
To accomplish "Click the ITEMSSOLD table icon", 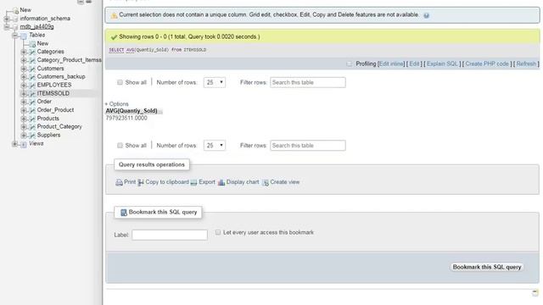I will (x=32, y=93).
